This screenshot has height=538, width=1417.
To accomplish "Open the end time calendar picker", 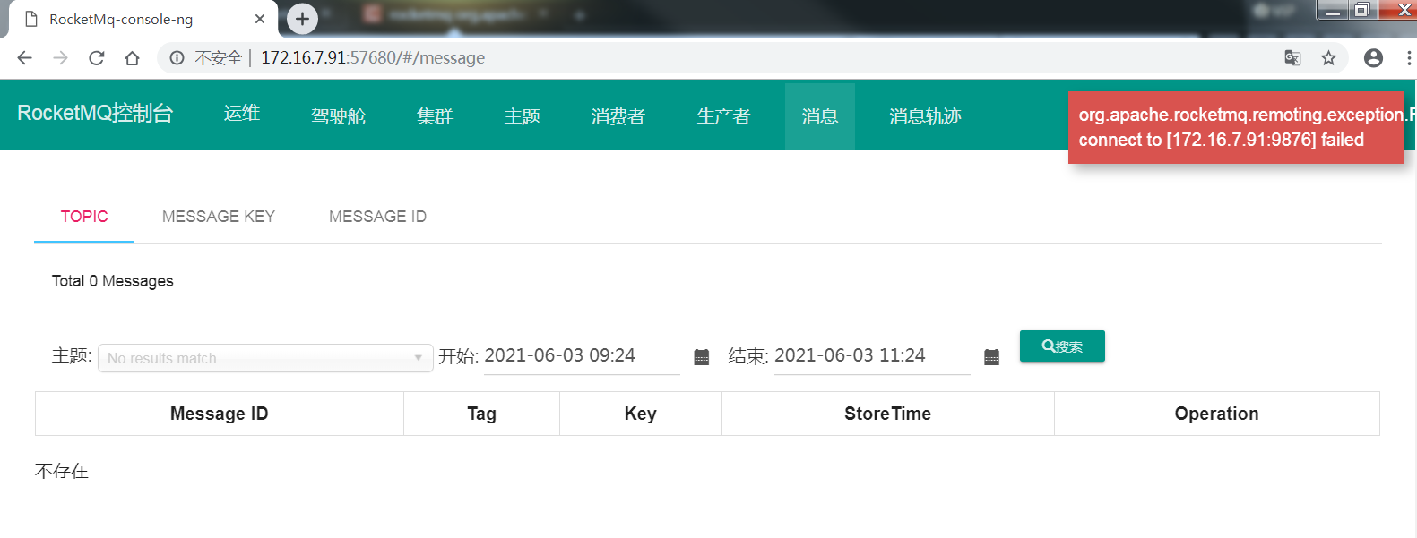I will click(991, 357).
